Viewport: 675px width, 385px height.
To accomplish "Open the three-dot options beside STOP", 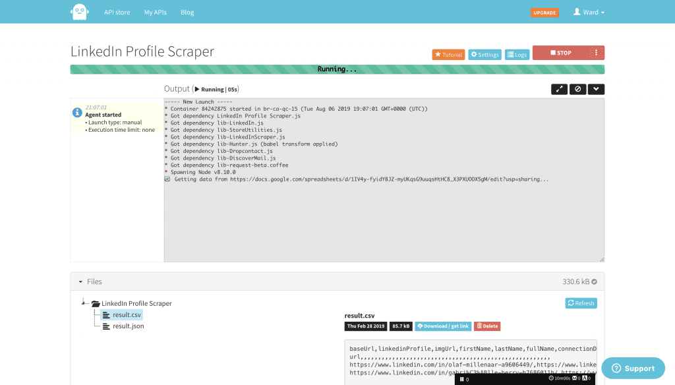I will tap(596, 53).
